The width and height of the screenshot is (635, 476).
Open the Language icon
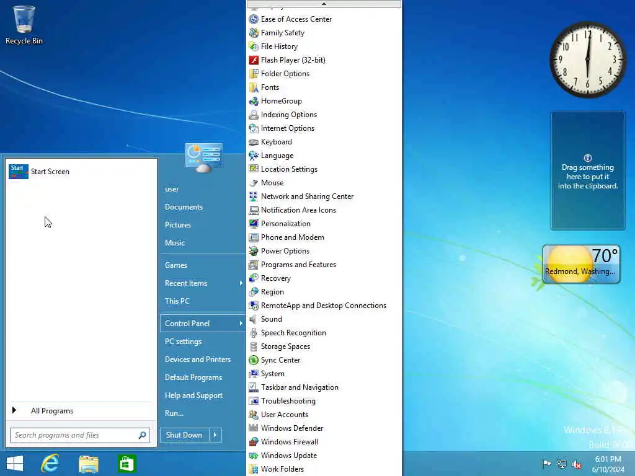(x=254, y=156)
